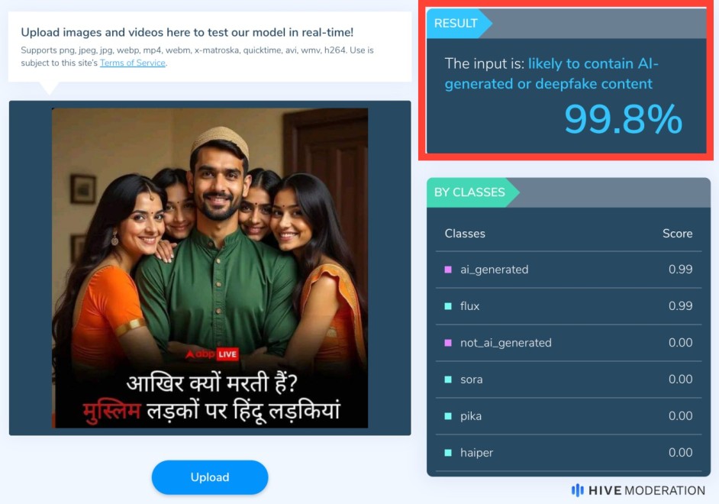
Task: Click the teal haiper class marker
Action: 448,453
